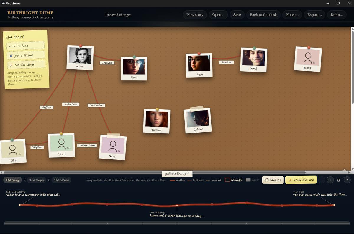Select Gabriel's photo card
The width and height of the screenshot is (354, 234).
coord(198,120)
